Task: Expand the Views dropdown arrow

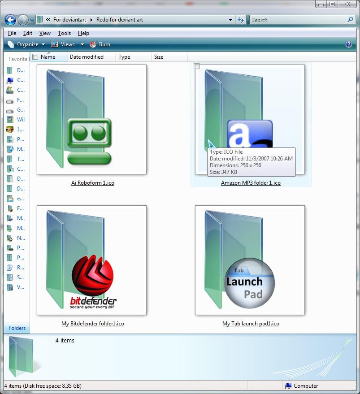Action: coord(82,44)
